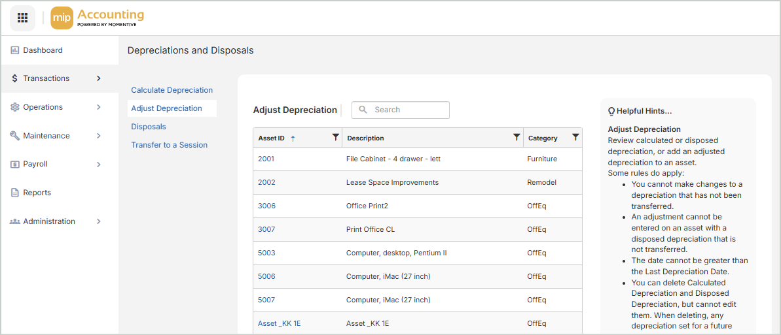The width and height of the screenshot is (781, 335).
Task: Click the Helpful Hints lightbulb icon
Action: pyautogui.click(x=611, y=111)
